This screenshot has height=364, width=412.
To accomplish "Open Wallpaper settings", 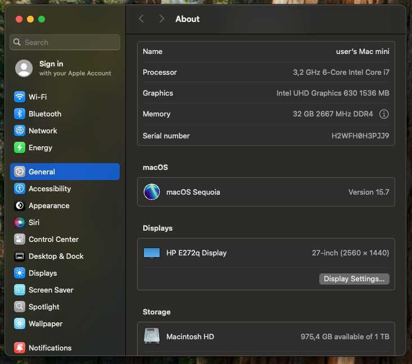I will pos(65,323).
